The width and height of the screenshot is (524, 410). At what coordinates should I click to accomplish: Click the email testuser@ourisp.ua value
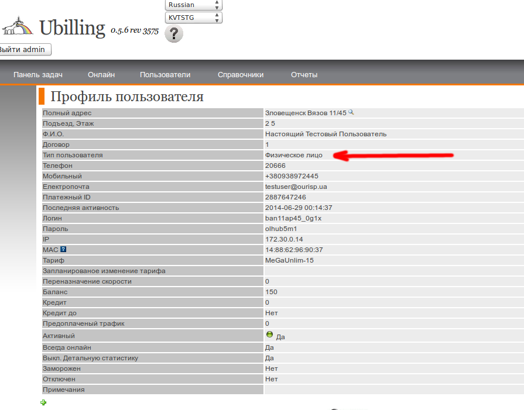(x=296, y=187)
